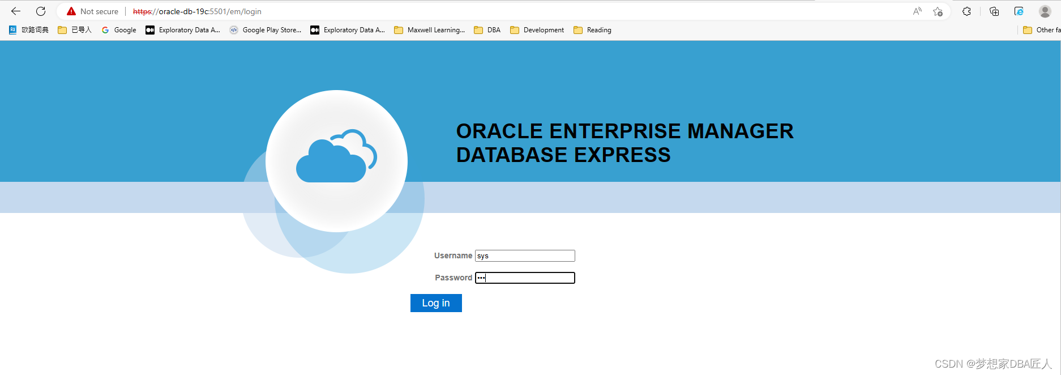Open the Collections icon in toolbar

(994, 11)
